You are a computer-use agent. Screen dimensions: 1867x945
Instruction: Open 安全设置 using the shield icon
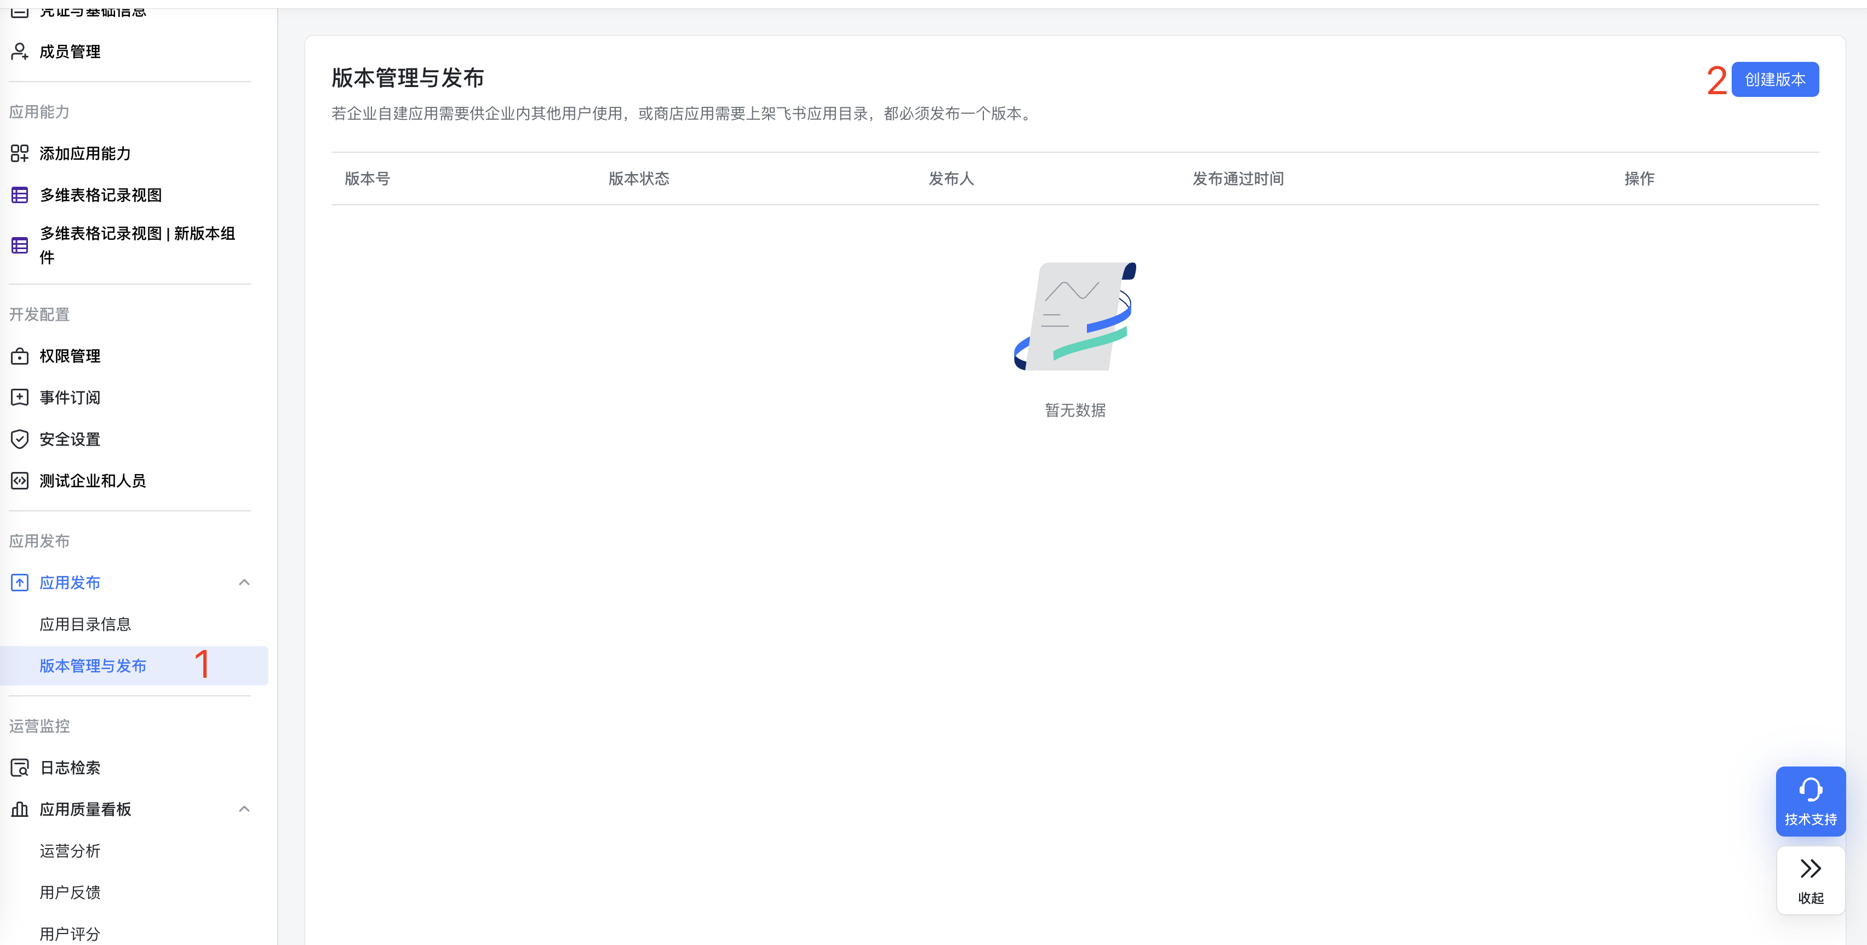click(x=19, y=438)
